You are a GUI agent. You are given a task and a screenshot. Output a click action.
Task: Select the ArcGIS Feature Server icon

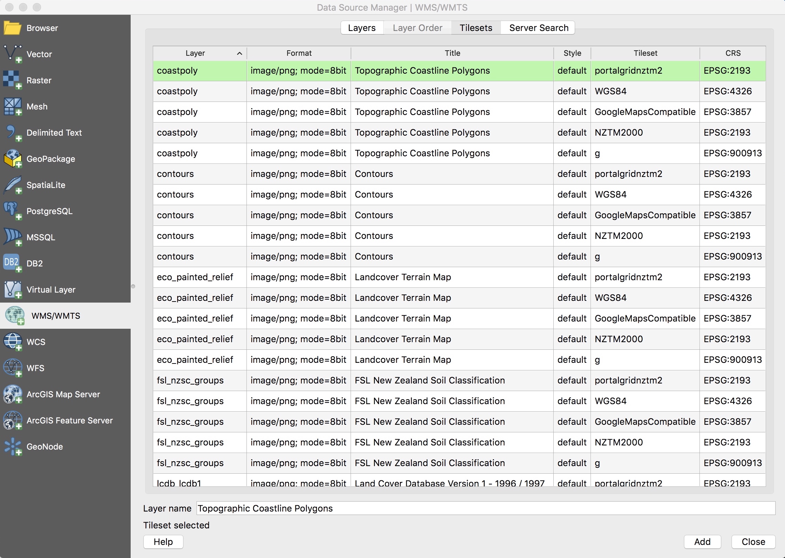tap(12, 420)
